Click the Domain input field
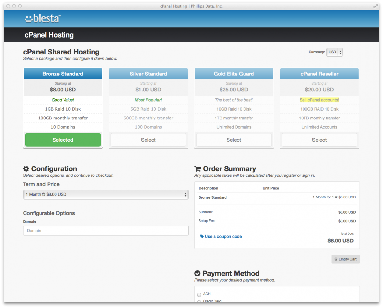 106,231
